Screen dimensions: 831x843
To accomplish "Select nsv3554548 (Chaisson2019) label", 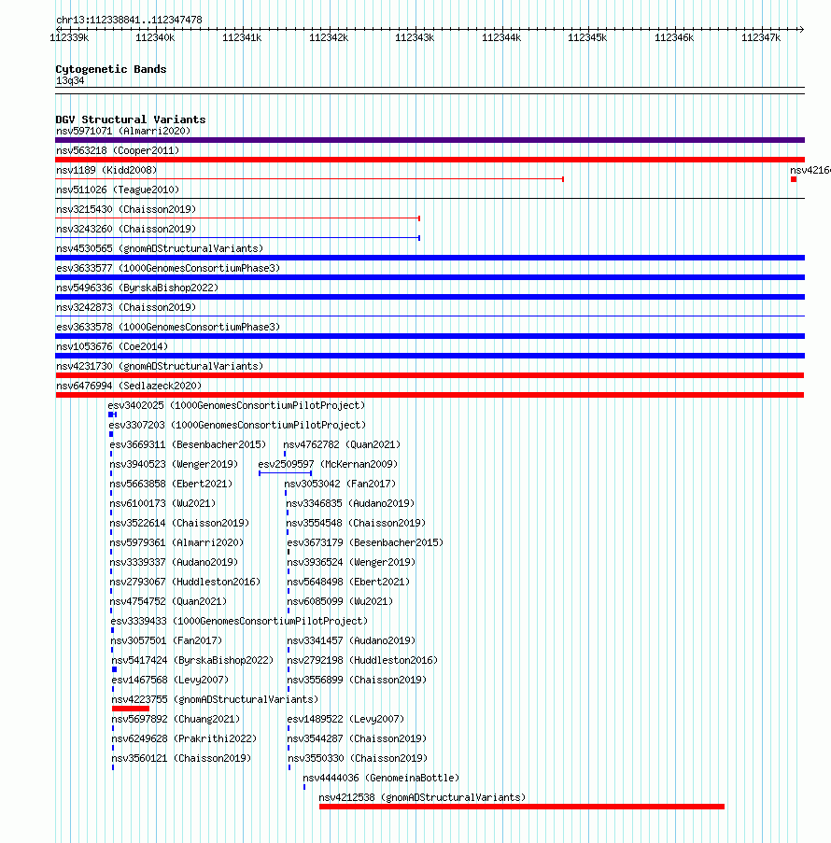I will [356, 524].
